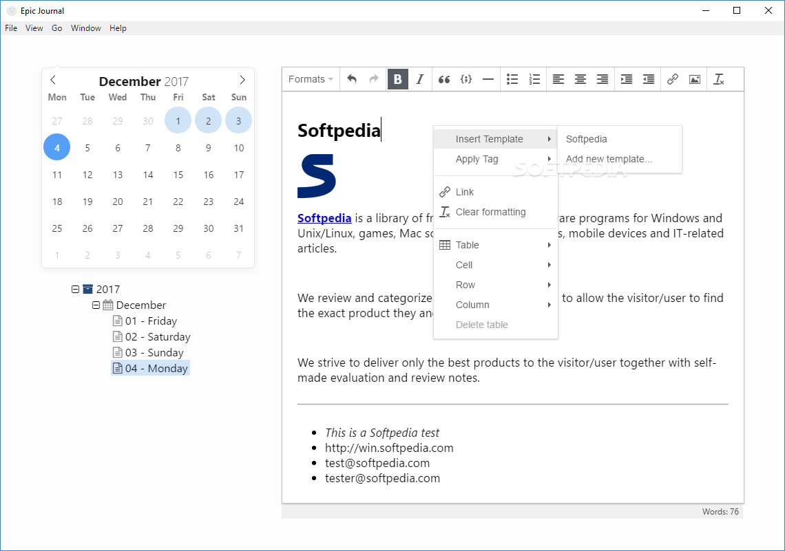Image resolution: width=785 pixels, height=551 pixels.
Task: Expand the Insert Template submenu
Action: click(x=496, y=139)
